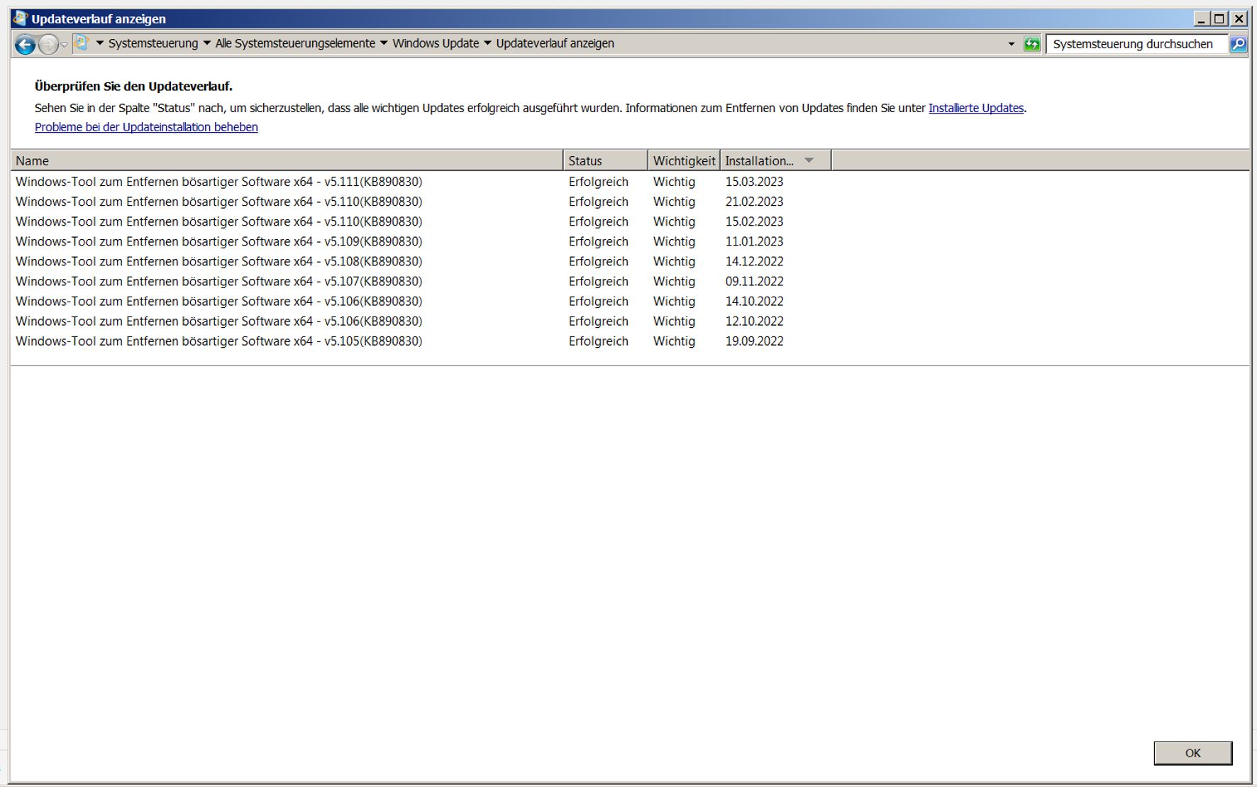Expand the arrow left of Systemsteuerung breadcrumb
1257x787 pixels.
100,43
